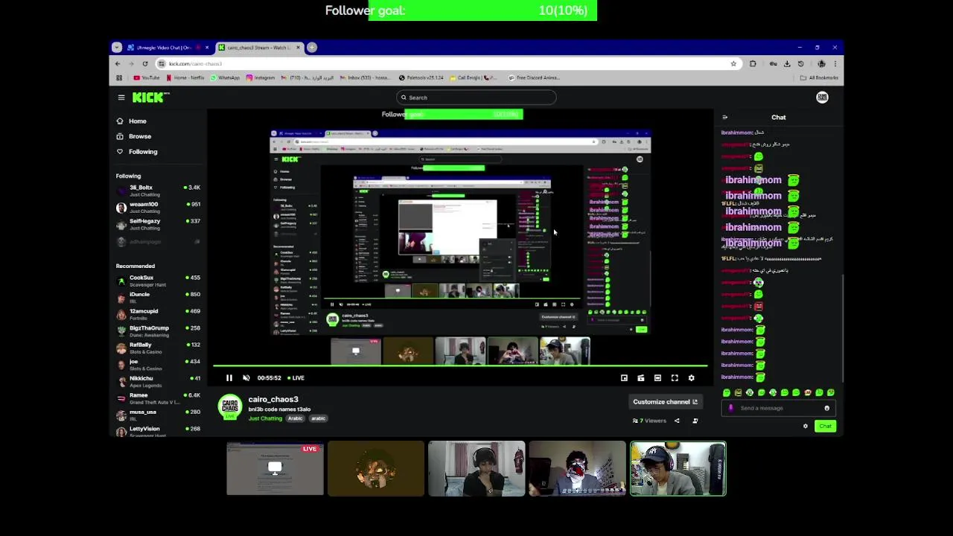953x536 pixels.
Task: Open BigzThaGrump recommended channel
Action: click(x=158, y=331)
